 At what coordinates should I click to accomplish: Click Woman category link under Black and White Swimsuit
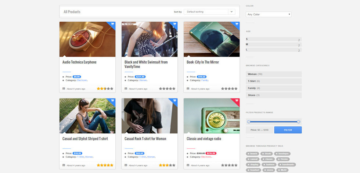pos(143,80)
